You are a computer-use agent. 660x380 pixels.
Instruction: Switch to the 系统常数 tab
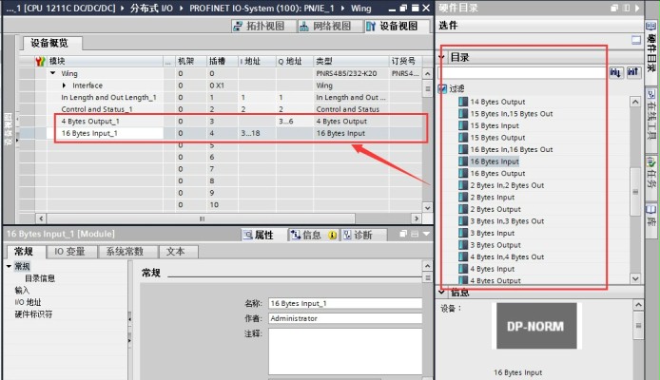coord(125,252)
